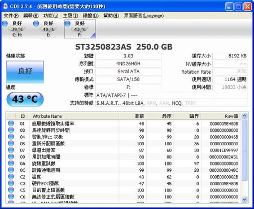Select the 設備通電週期 row
Image resolution: width=254 pixels, height=209 pixels.
pos(124,170)
